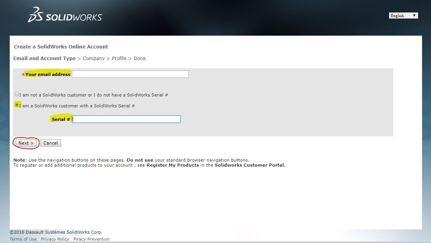Screen dimensions: 431x243
Task: Click the Cancel button
Action: tap(51, 143)
